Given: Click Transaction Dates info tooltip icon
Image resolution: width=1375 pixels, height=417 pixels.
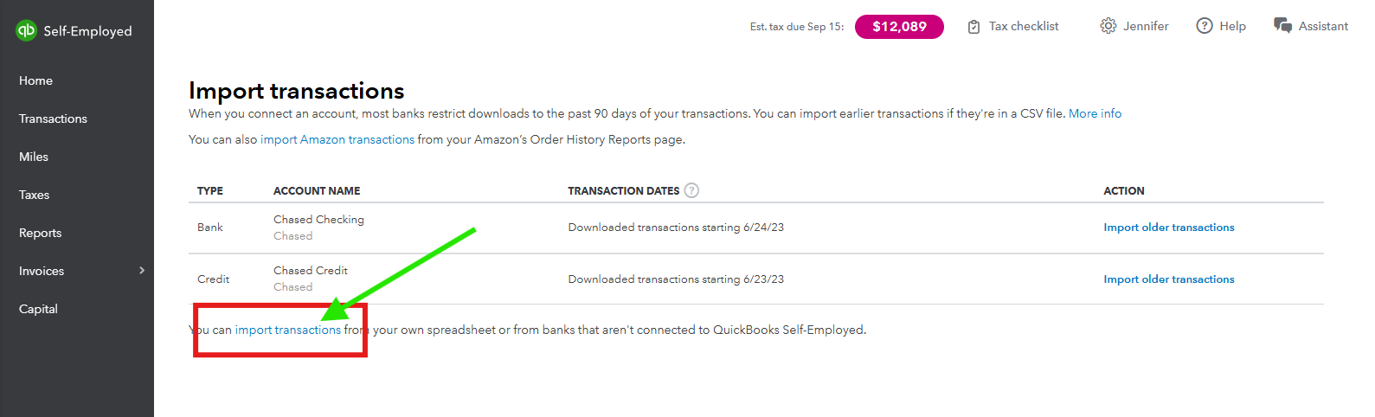Looking at the screenshot, I should (691, 190).
